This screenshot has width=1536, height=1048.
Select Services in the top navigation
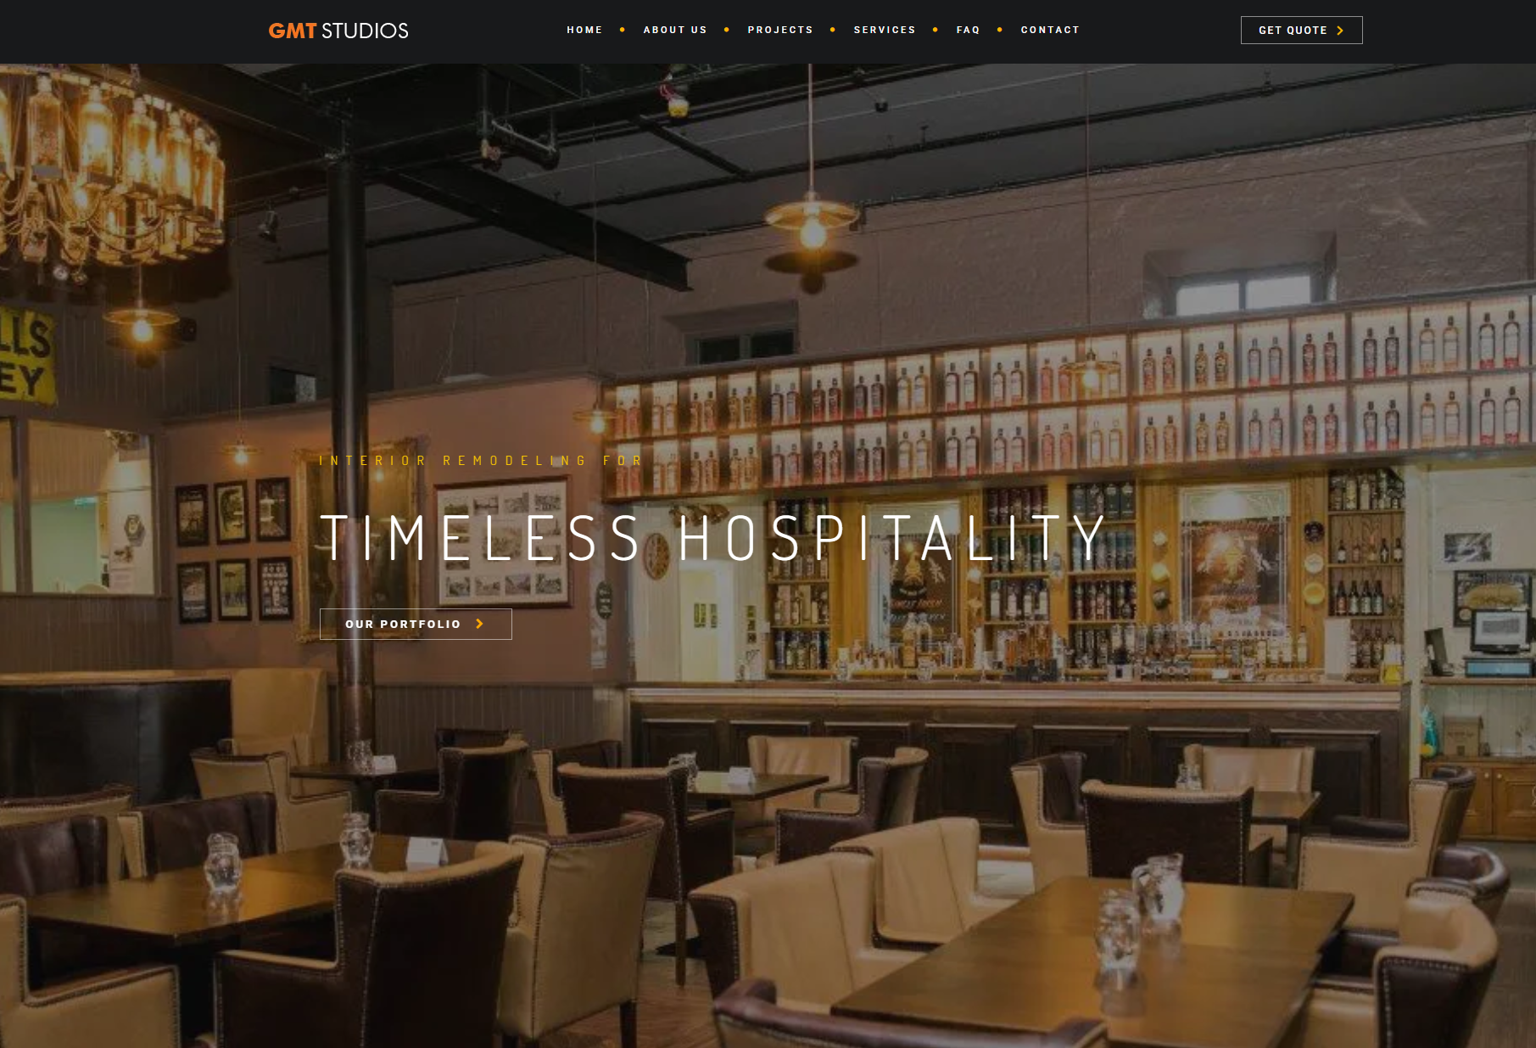(x=885, y=30)
